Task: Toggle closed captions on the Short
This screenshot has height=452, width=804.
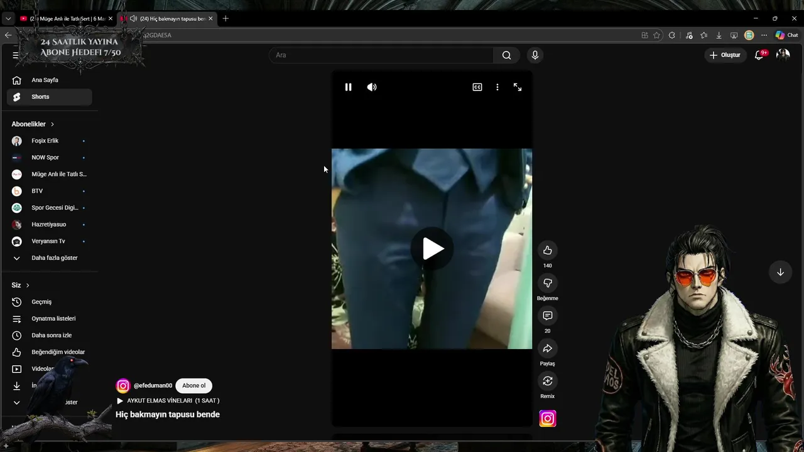Action: [x=477, y=87]
